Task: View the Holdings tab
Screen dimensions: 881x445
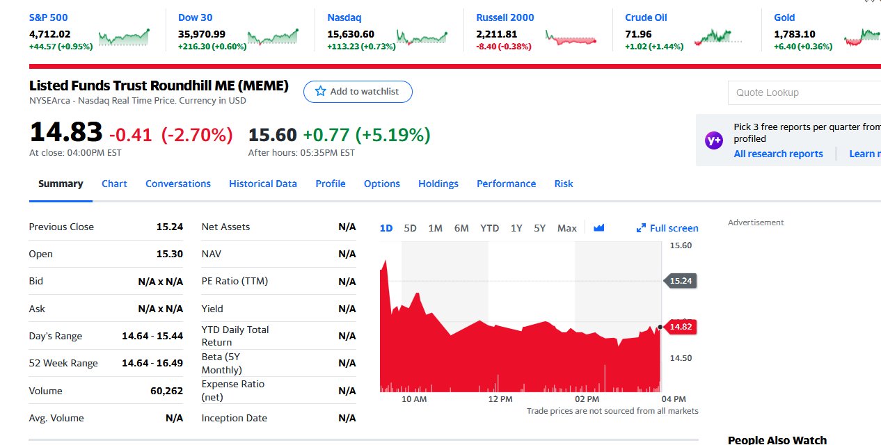Action: click(438, 184)
